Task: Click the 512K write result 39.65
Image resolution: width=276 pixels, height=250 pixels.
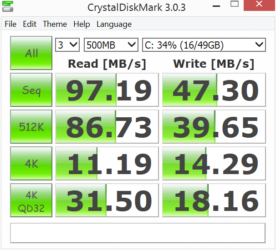Action: [x=214, y=127]
